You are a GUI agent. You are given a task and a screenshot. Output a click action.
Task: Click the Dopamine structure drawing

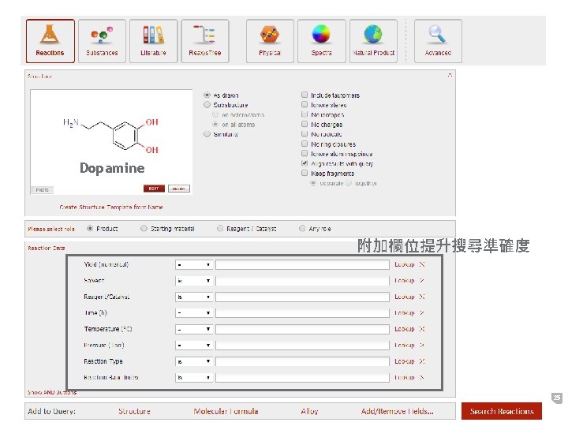(x=111, y=136)
